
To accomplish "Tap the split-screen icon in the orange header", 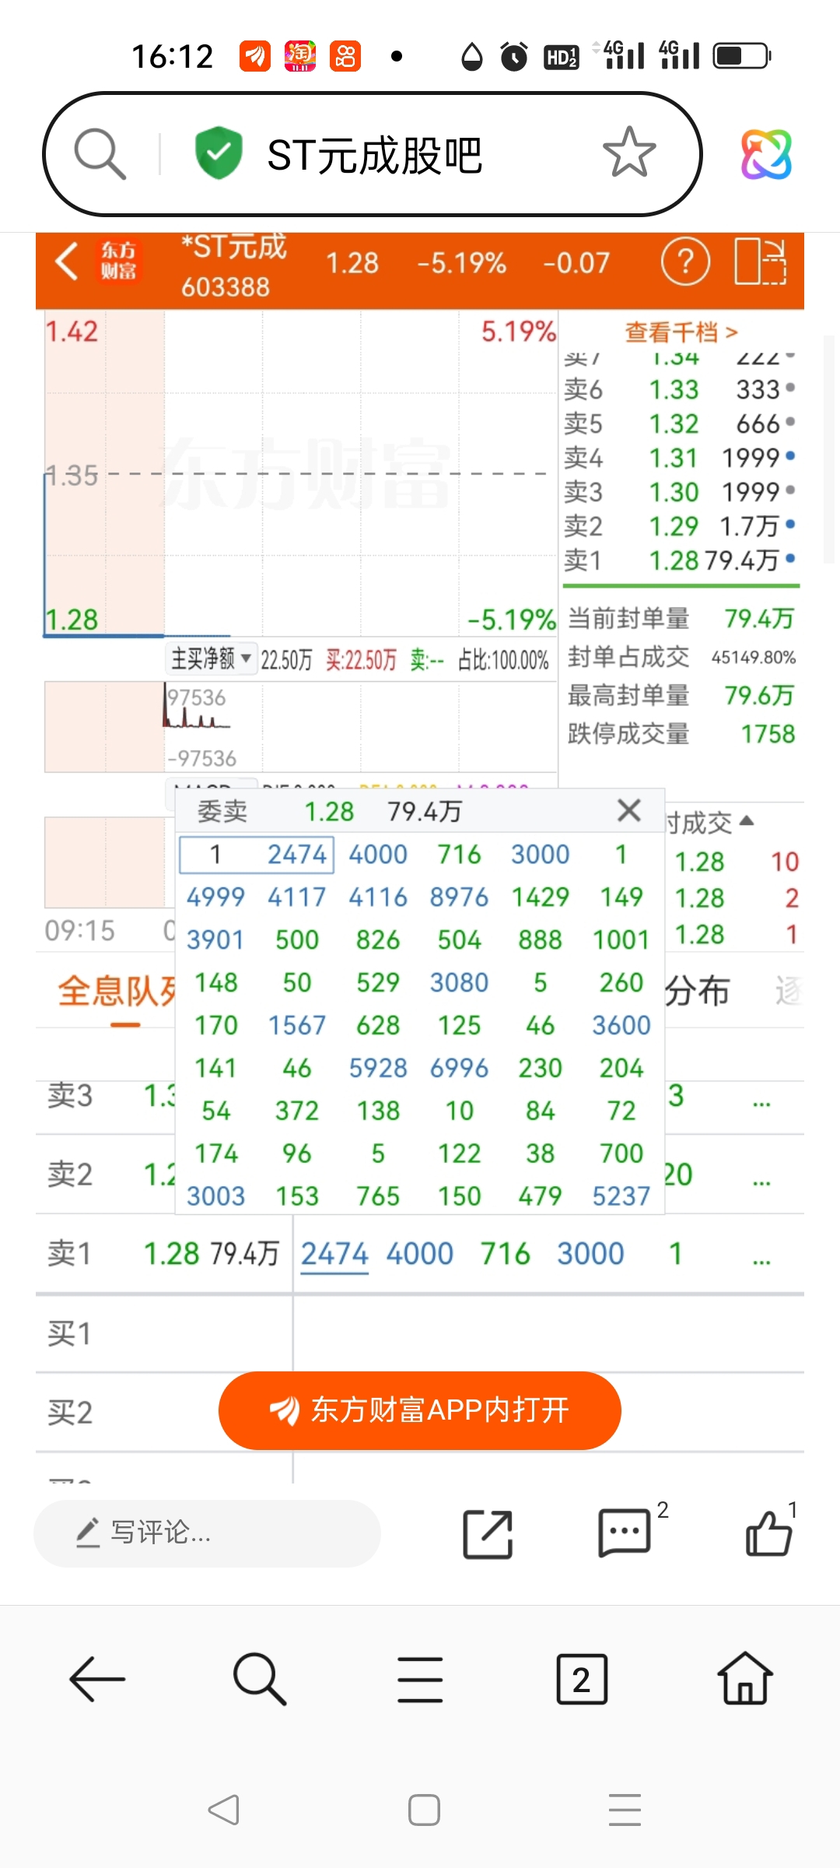I will (x=761, y=262).
